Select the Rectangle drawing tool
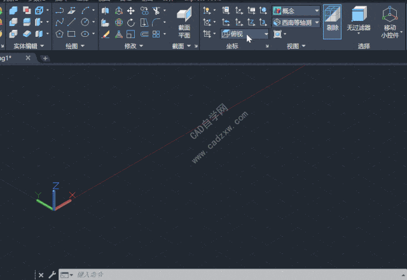 coord(72,34)
